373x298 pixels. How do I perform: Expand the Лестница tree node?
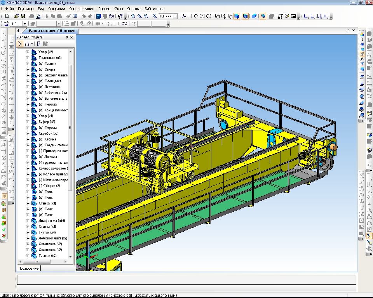(x=28, y=87)
